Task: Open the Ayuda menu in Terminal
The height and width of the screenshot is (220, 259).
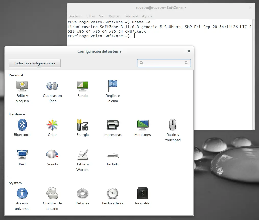Action: click(147, 16)
